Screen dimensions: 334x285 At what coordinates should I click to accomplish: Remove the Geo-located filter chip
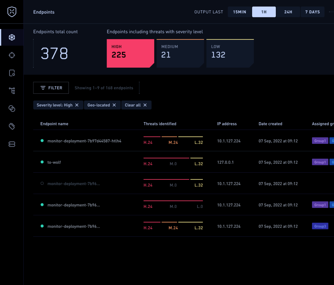[x=114, y=105]
